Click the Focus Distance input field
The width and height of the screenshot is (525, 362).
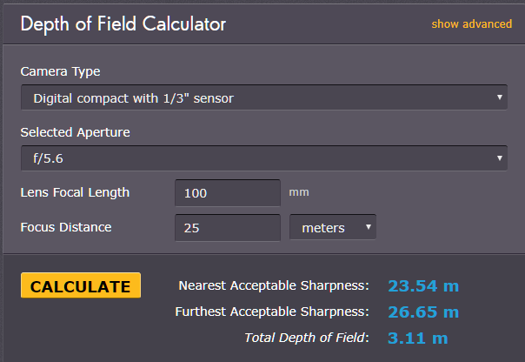[227, 228]
